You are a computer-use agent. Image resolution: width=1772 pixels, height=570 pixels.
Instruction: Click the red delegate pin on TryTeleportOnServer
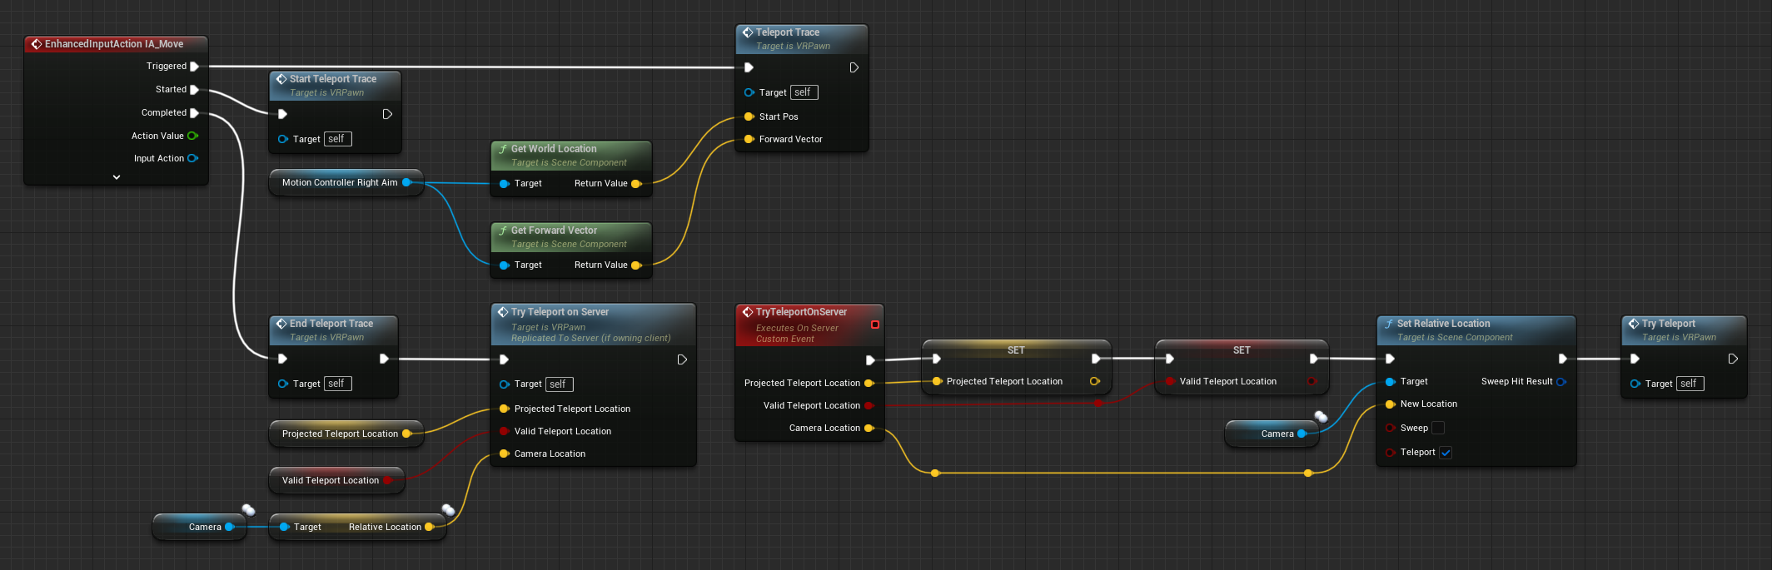pos(874,325)
